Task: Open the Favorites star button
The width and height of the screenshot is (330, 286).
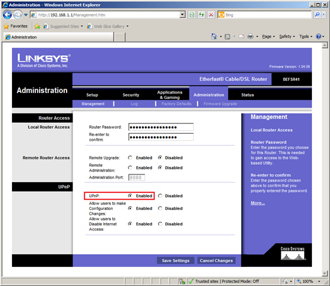Action: [x=16, y=26]
